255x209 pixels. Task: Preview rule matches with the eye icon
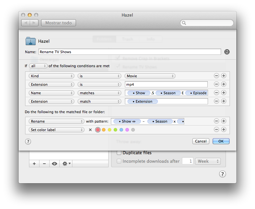tap(54, 164)
